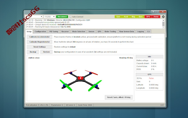Open the Motor Testing tab
188x118 pixels.
[x=110, y=32]
